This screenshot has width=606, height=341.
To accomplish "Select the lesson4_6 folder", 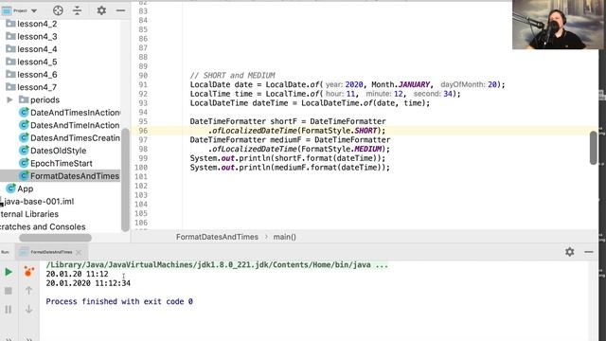I will pos(31,75).
